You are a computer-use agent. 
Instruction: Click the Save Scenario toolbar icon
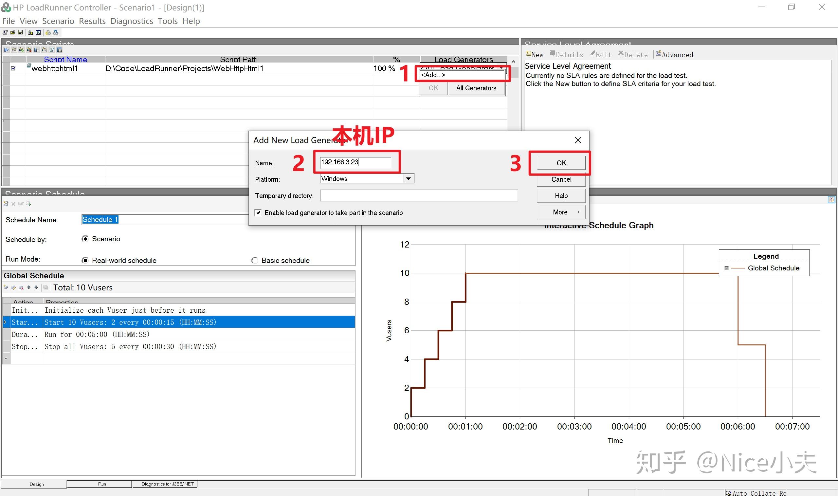point(20,32)
